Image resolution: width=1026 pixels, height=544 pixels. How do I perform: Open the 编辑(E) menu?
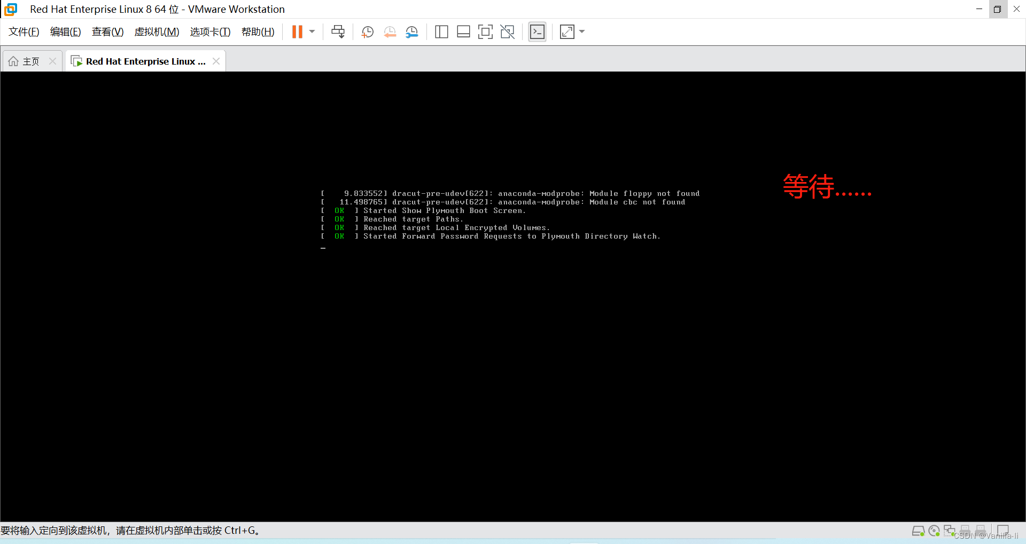pyautogui.click(x=66, y=32)
